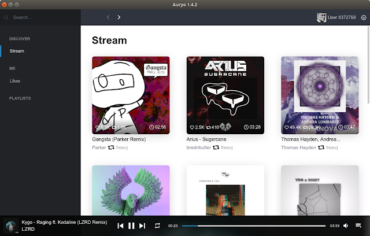Open Gangsta (Parker Remix) title link
Viewport: 370px width, 236px height.
[x=119, y=139]
